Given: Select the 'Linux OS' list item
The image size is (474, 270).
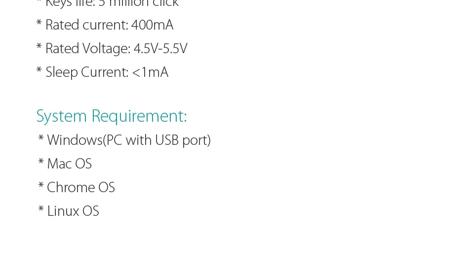Looking at the screenshot, I should tap(73, 211).
